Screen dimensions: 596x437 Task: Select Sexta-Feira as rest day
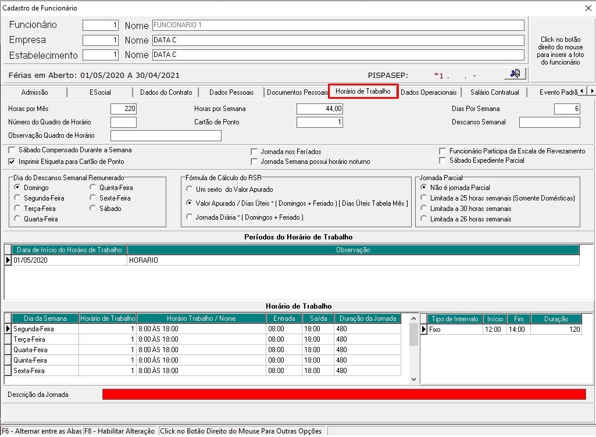[93, 198]
